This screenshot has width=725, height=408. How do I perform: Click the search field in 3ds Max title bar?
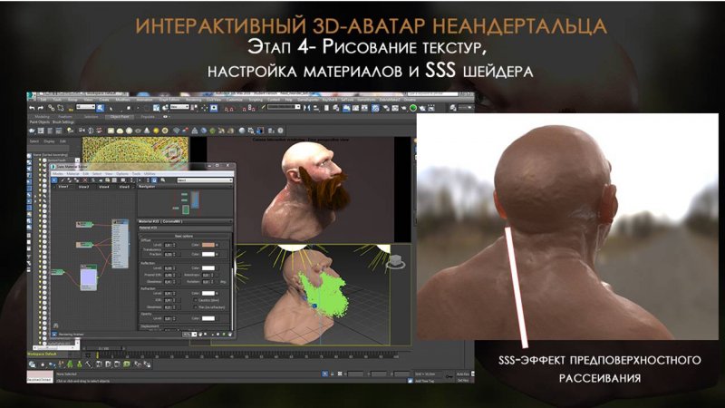(x=433, y=94)
